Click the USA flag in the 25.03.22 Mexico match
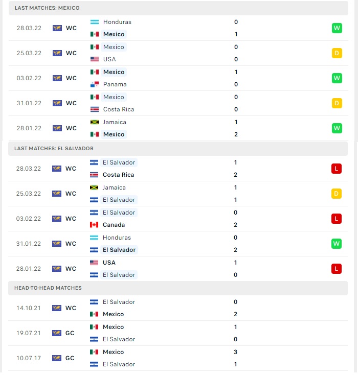The height and width of the screenshot is (375, 358). click(95, 59)
